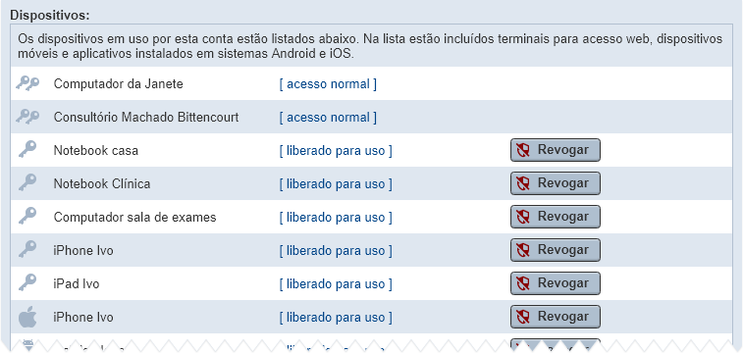Click the key icon beside the first iPhone Ivo

pyautogui.click(x=27, y=250)
